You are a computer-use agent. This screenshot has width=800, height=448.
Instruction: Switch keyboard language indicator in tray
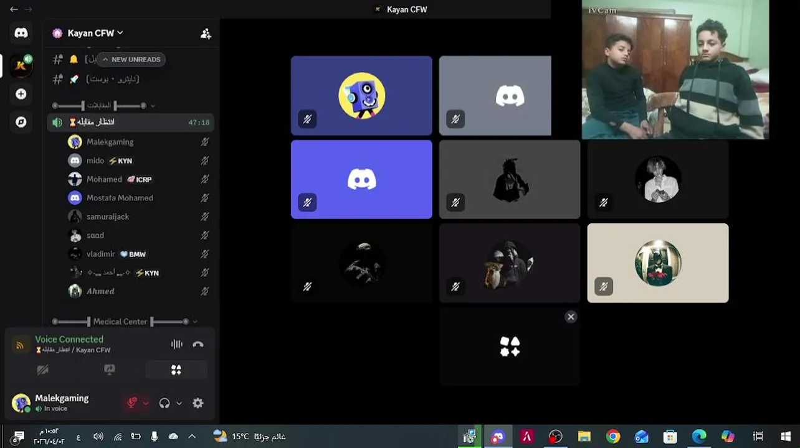(x=79, y=437)
